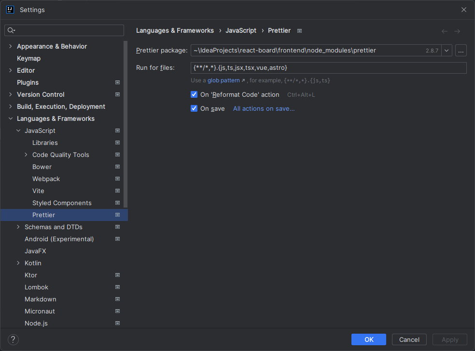Collapse the JavaScript node chevron
This screenshot has width=475, height=351.
[x=18, y=130]
